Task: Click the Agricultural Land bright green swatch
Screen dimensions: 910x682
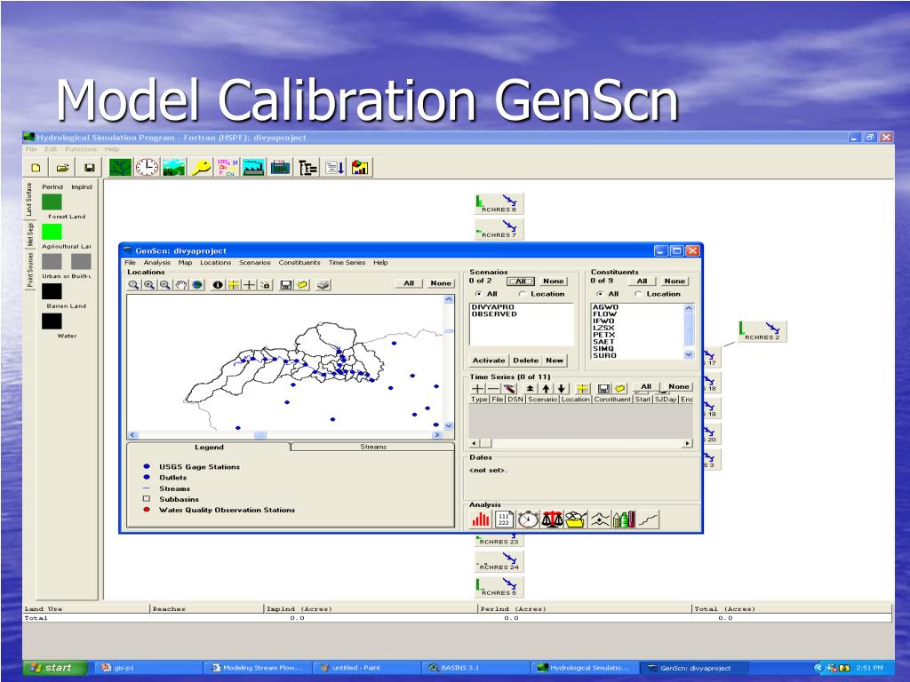Action: 52,232
